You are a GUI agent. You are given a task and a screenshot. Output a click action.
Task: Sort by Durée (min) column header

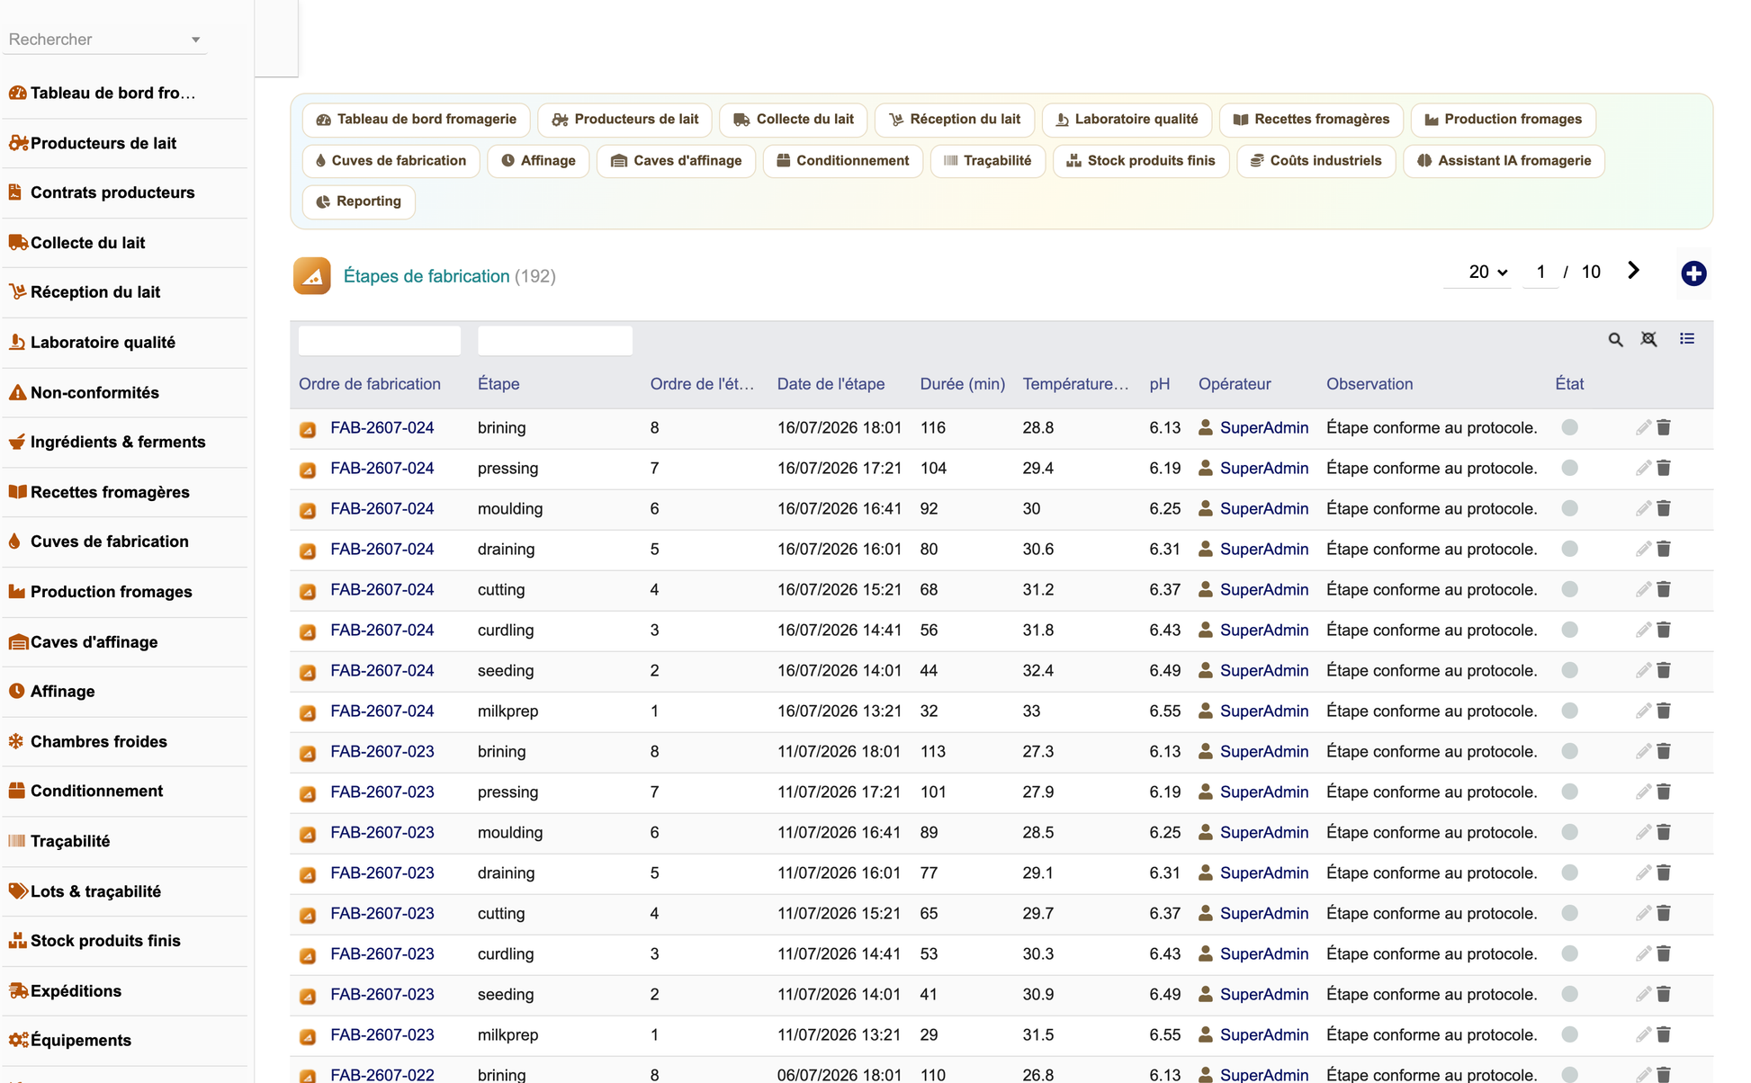click(x=962, y=384)
